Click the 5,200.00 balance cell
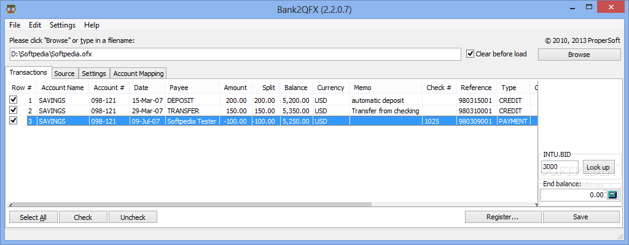Viewport: 629px width, 245px height. (296, 100)
